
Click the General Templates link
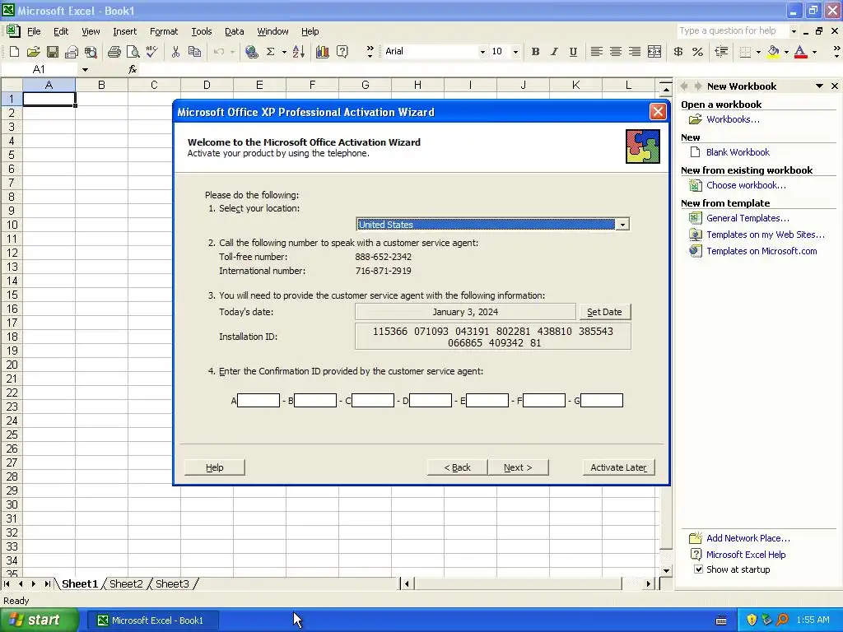[748, 218]
